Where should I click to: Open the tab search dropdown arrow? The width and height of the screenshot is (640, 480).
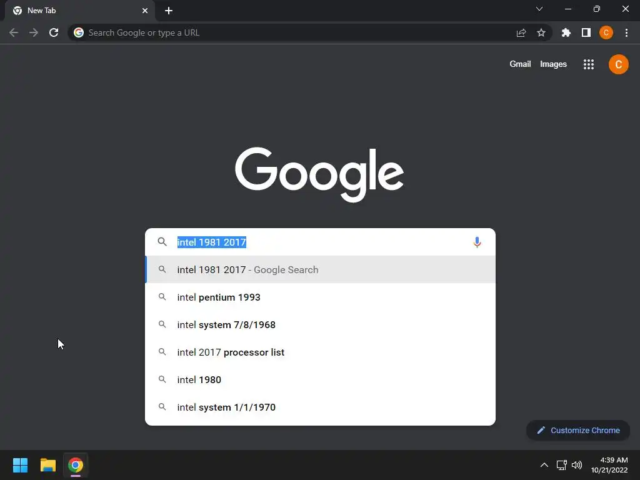[539, 9]
